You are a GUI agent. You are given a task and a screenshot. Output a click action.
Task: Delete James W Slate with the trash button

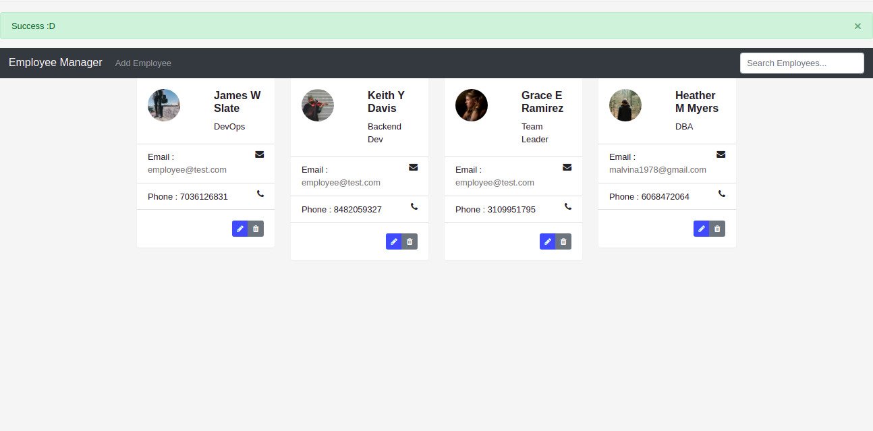click(256, 229)
